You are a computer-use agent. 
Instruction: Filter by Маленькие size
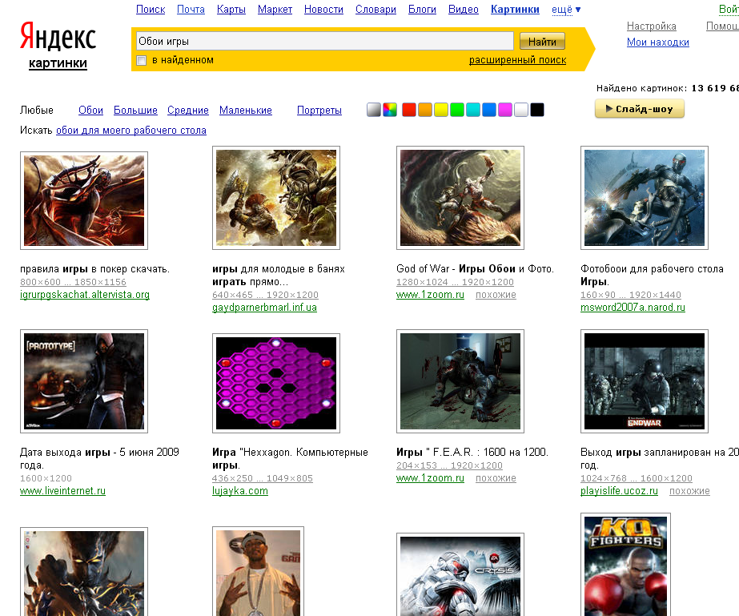[x=246, y=110]
